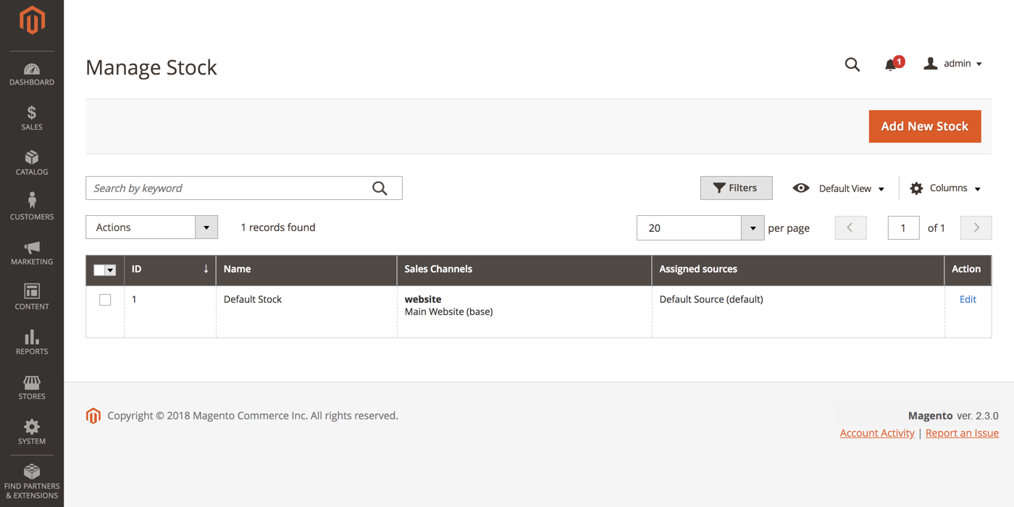The height and width of the screenshot is (507, 1014).
Task: Click the Magento logo in footer
Action: (x=93, y=416)
